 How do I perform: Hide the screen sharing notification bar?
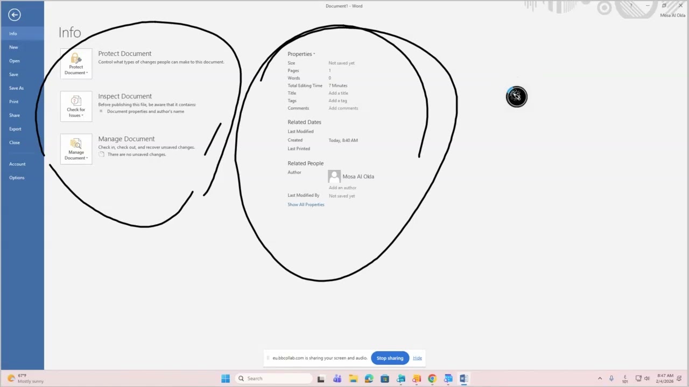coord(417,358)
